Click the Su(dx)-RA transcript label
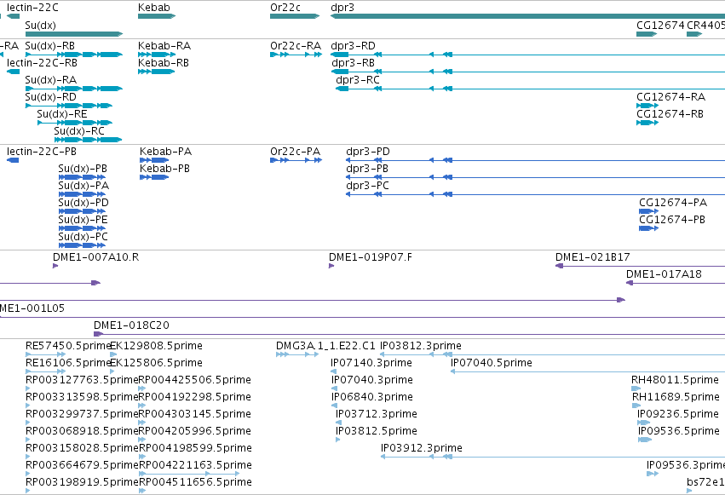 pos(51,80)
